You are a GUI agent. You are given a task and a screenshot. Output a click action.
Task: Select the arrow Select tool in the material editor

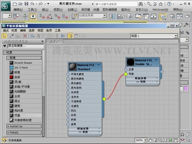coord(4,36)
